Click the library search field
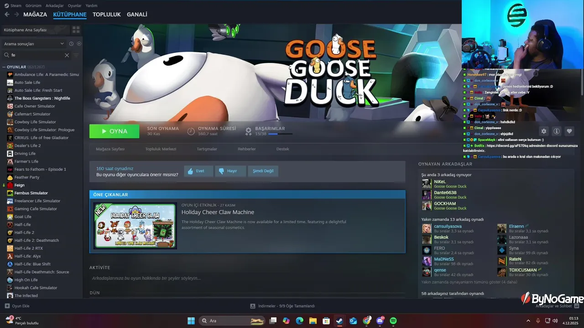 pyautogui.click(x=37, y=55)
